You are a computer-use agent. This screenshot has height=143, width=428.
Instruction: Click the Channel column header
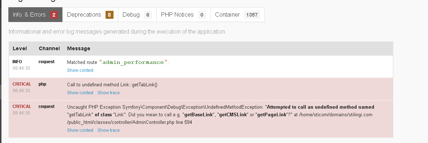(x=49, y=48)
